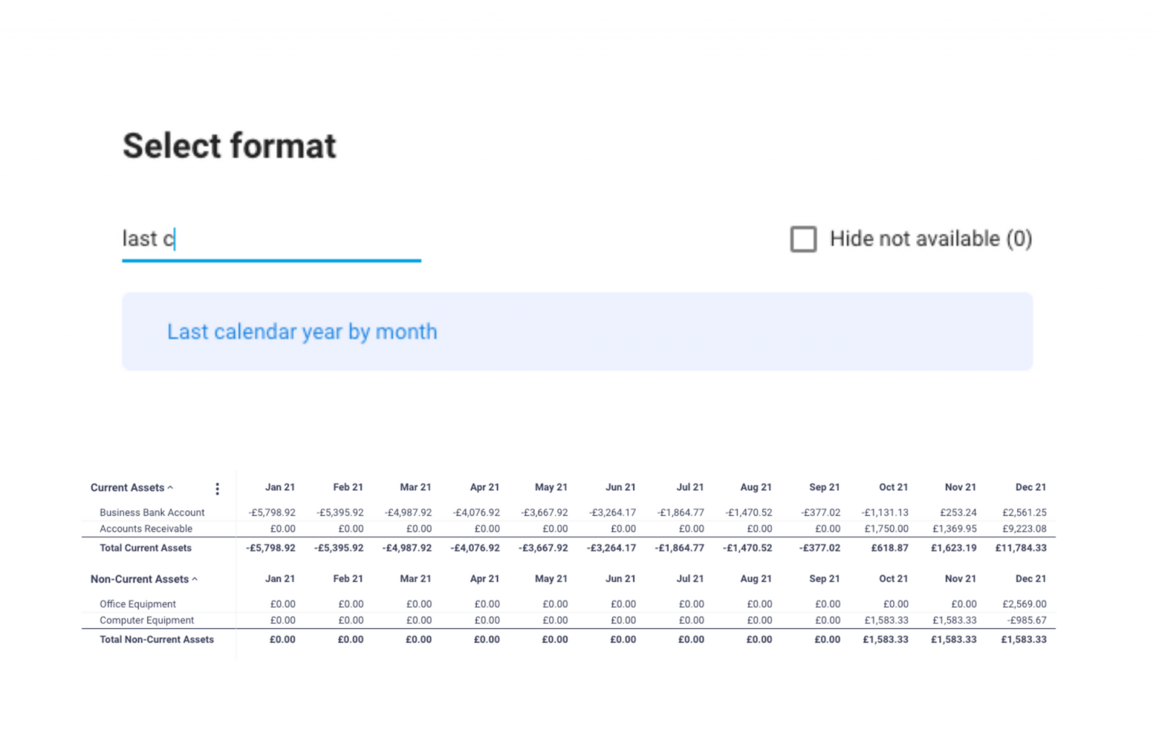Screen dimensions: 1156x732
Task: Click the -£1,131.13 Business Bank Account Oct value
Action: pyautogui.click(x=884, y=513)
